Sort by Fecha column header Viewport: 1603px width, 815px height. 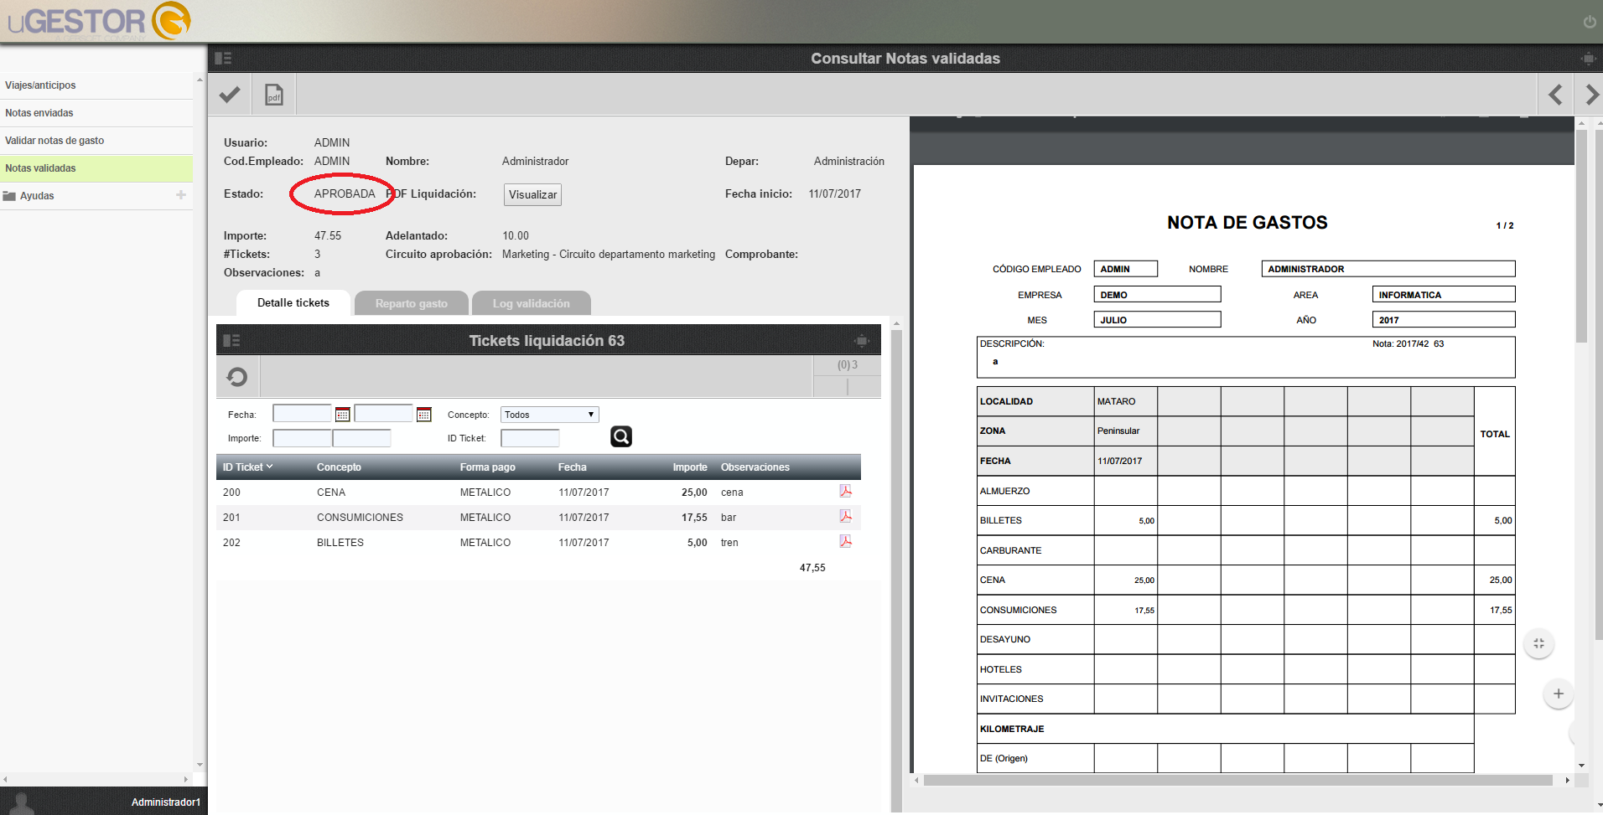[x=573, y=467]
